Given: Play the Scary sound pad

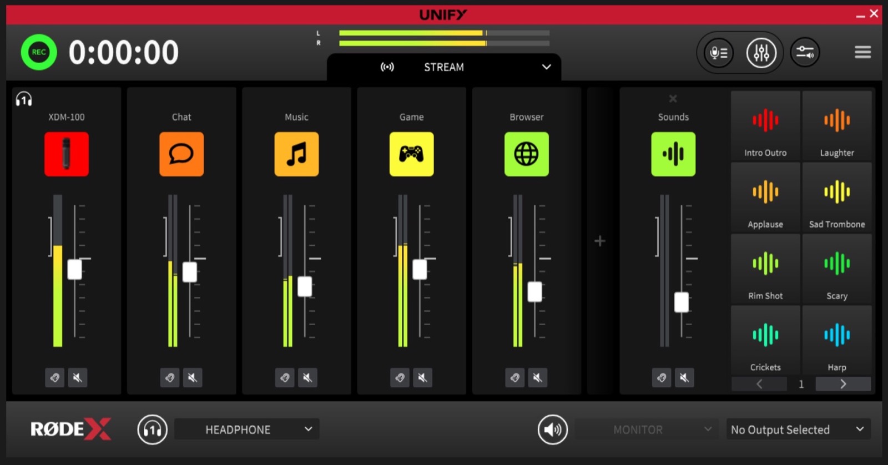Looking at the screenshot, I should coord(837,269).
